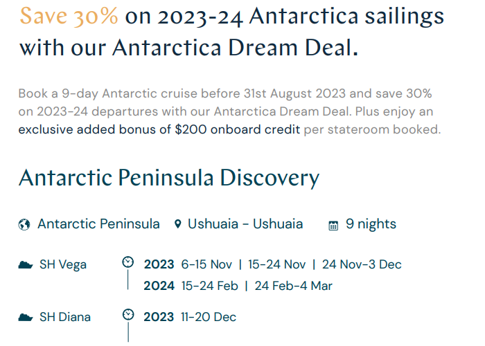Pick the 15-24 Feb 2024 departure
Viewport: 485px width, 346px height.
tap(210, 286)
